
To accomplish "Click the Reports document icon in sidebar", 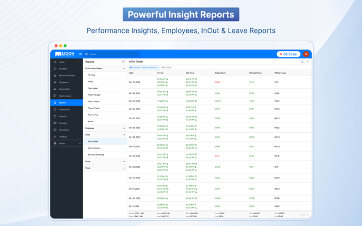I will pos(55,103).
